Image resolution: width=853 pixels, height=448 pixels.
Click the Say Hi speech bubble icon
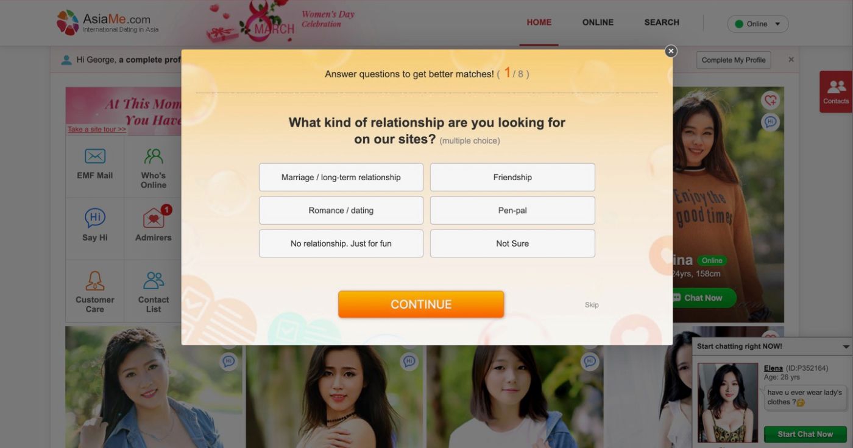tap(94, 218)
